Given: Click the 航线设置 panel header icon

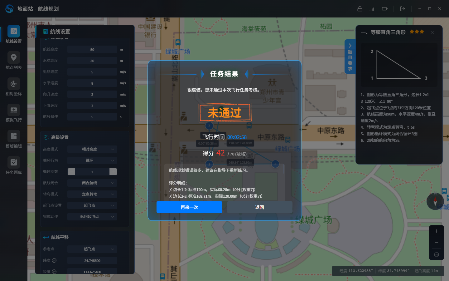Looking at the screenshot, I should (x=46, y=32).
